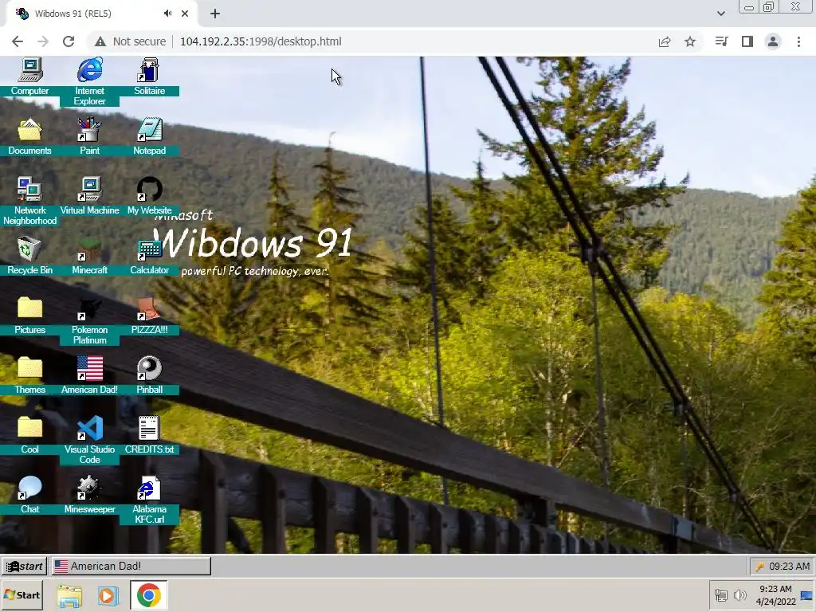The image size is (816, 612).
Task: Open Chrome media controls icon
Action: [721, 41]
